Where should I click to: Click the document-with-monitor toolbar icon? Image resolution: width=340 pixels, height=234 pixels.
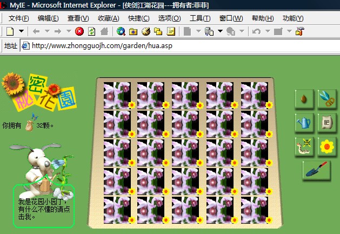pyautogui.click(x=209, y=31)
